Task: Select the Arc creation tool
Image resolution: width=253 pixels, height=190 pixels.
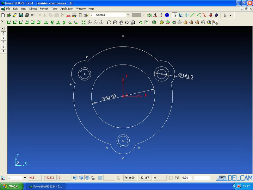Action: (198, 15)
